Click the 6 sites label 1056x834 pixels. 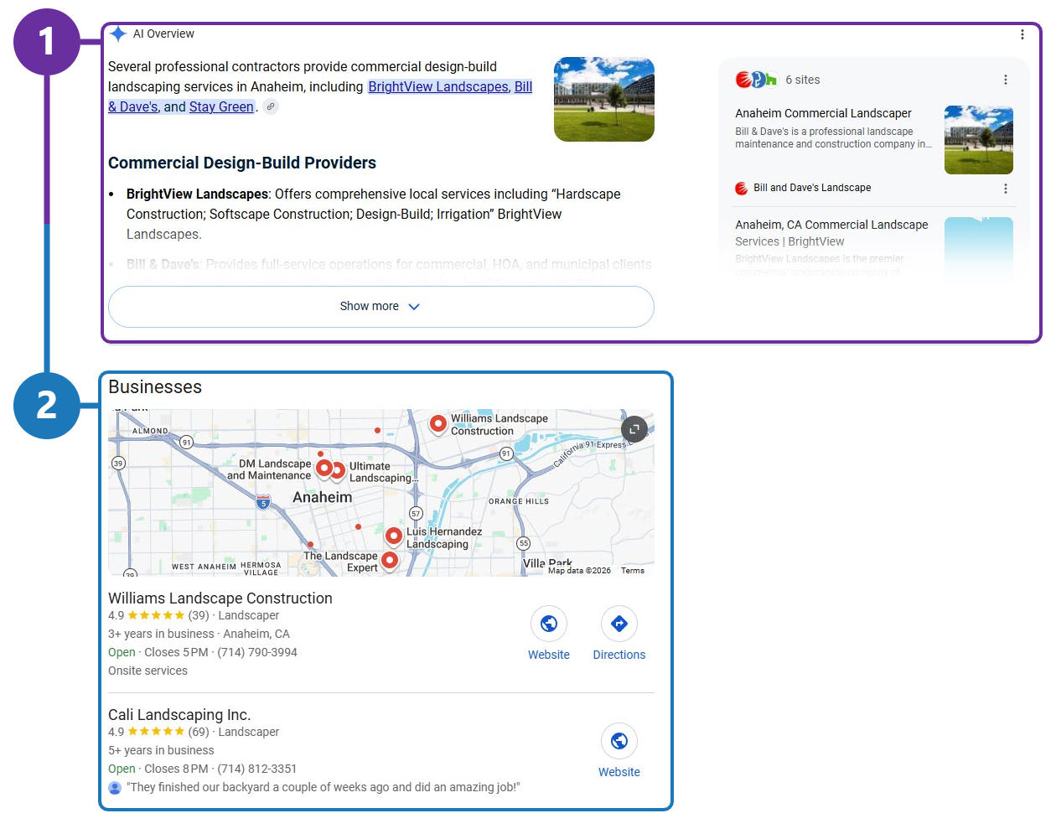[x=803, y=80]
